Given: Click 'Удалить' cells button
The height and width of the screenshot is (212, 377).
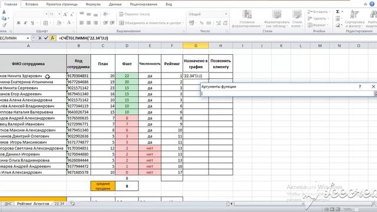Looking at the screenshot, I should pos(318,18).
